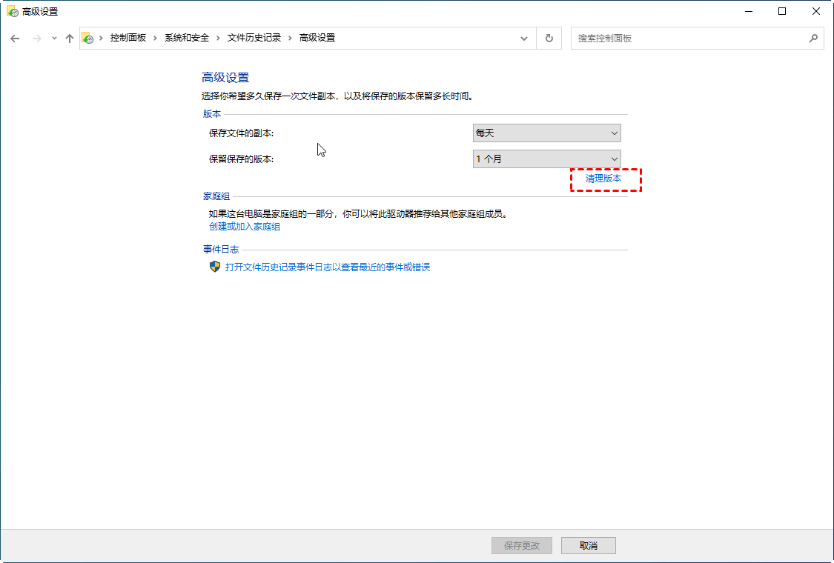The width and height of the screenshot is (834, 563).
Task: Go to 控制面板 in the breadcrumb
Action: pyautogui.click(x=128, y=39)
